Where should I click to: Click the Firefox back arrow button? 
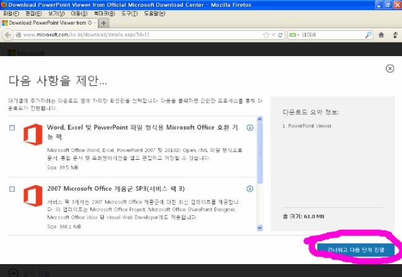pos(7,35)
